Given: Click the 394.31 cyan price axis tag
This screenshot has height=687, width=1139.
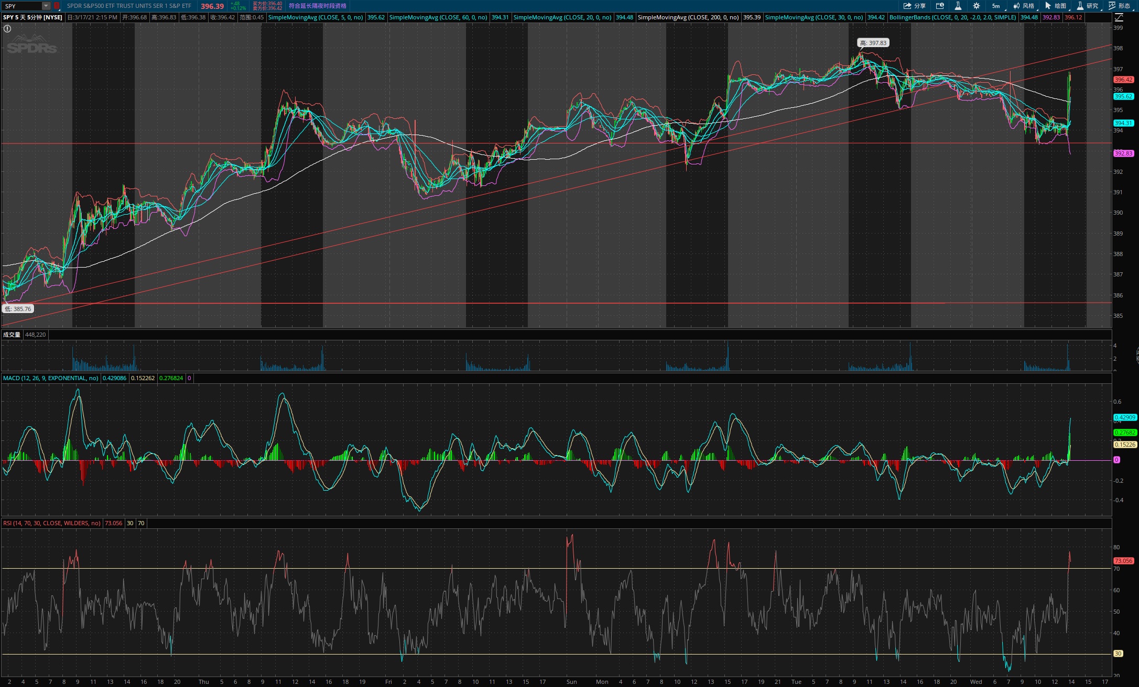Looking at the screenshot, I should 1124,123.
